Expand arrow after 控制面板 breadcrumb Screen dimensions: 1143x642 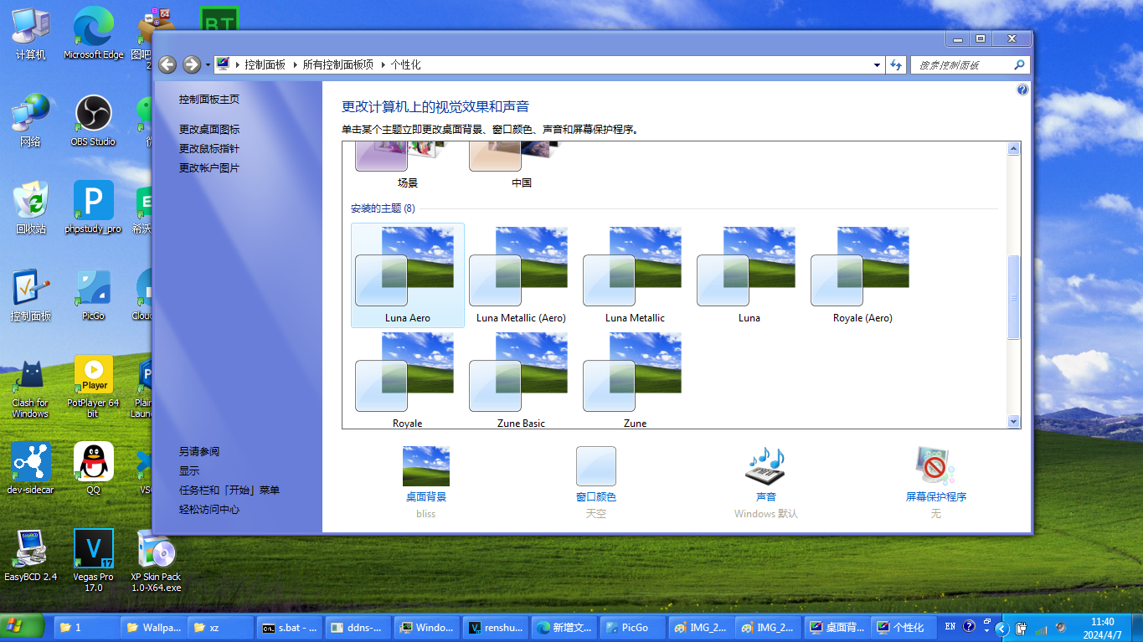pos(294,64)
